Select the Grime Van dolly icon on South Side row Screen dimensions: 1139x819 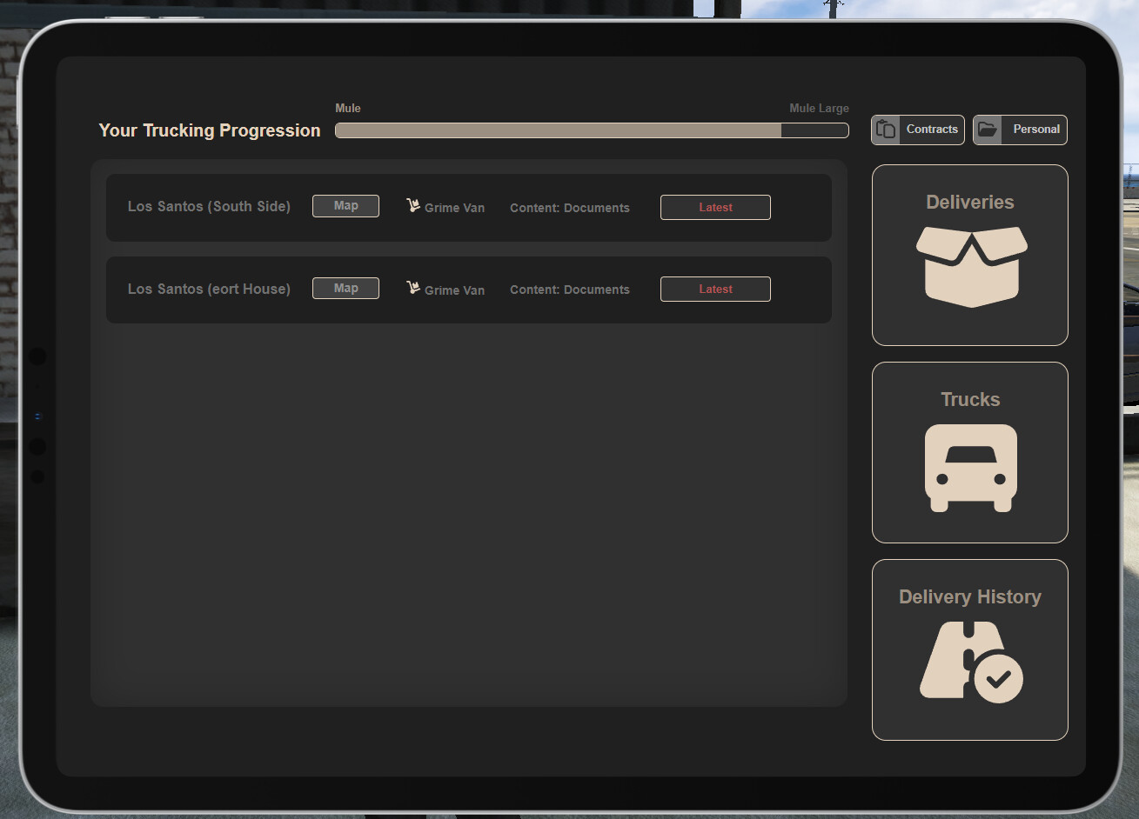tap(412, 203)
